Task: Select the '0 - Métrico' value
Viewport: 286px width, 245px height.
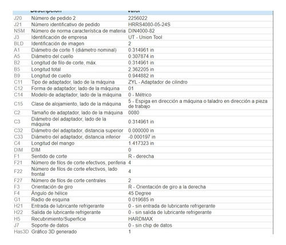Action: coord(140,95)
